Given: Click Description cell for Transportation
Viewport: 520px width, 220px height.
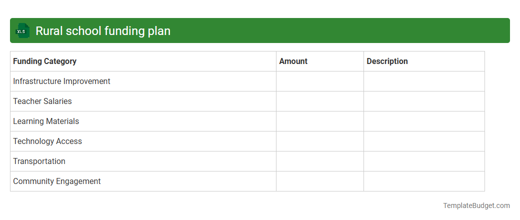Looking at the screenshot, I should coord(424,161).
